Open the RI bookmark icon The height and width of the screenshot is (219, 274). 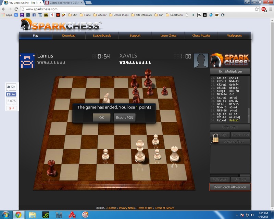click(x=205, y=15)
